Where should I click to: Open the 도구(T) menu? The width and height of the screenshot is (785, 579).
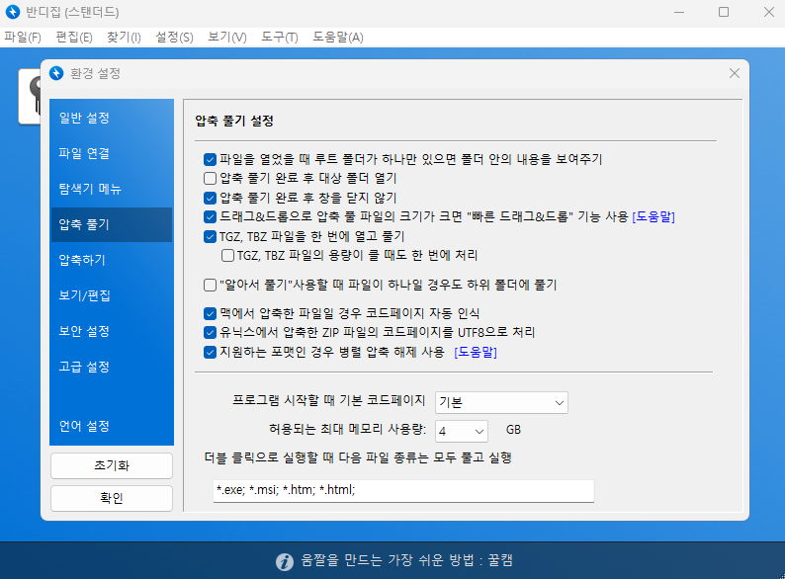coord(280,37)
